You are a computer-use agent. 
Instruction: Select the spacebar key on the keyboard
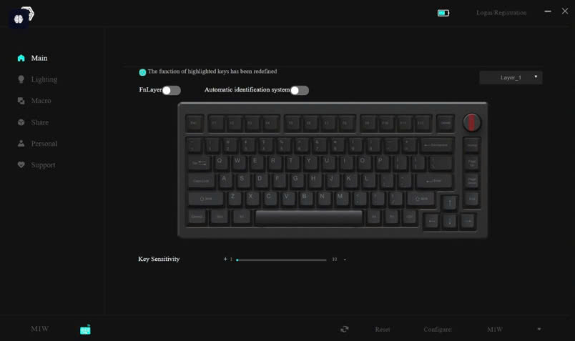(309, 217)
